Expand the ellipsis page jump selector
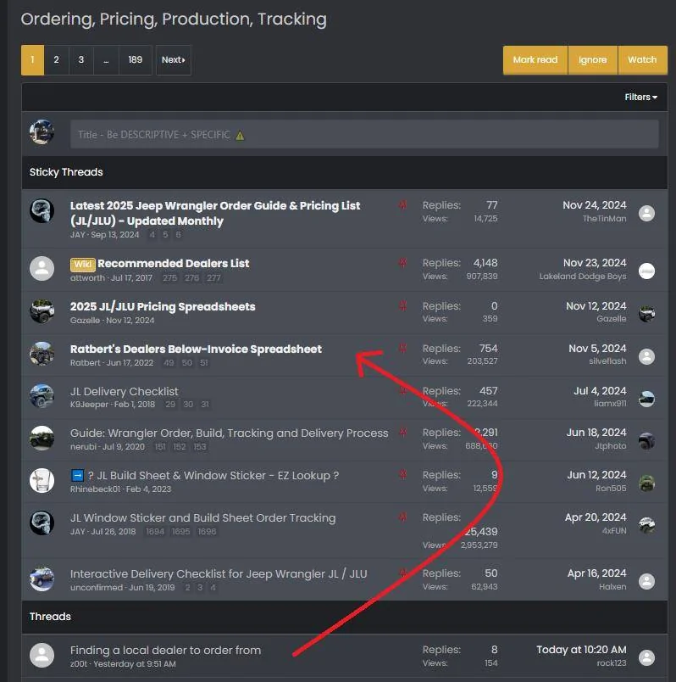The image size is (676, 682). point(106,60)
